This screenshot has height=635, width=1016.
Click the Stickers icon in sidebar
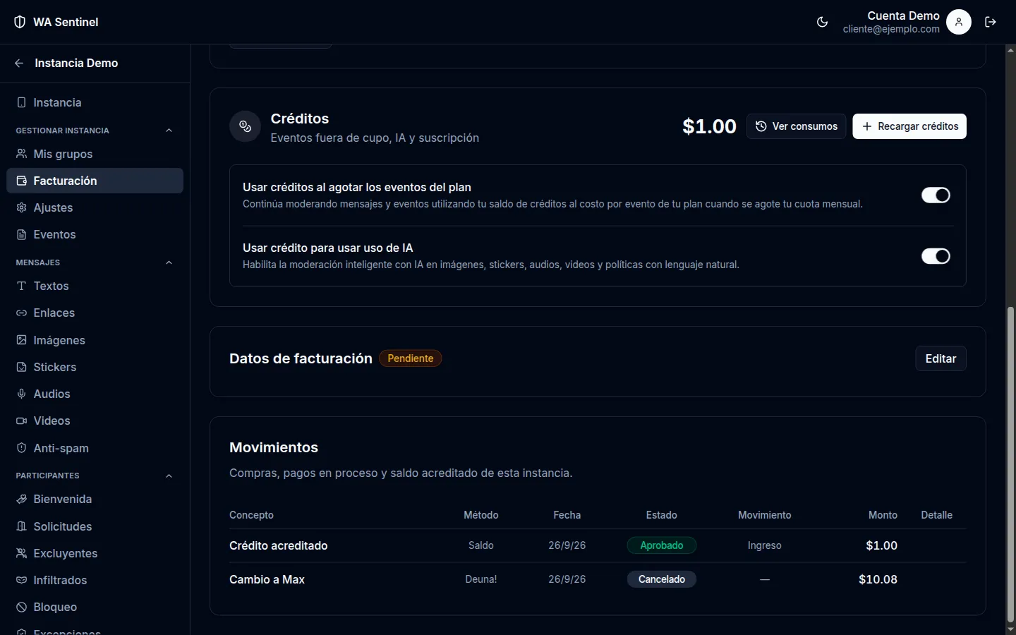[x=22, y=367]
